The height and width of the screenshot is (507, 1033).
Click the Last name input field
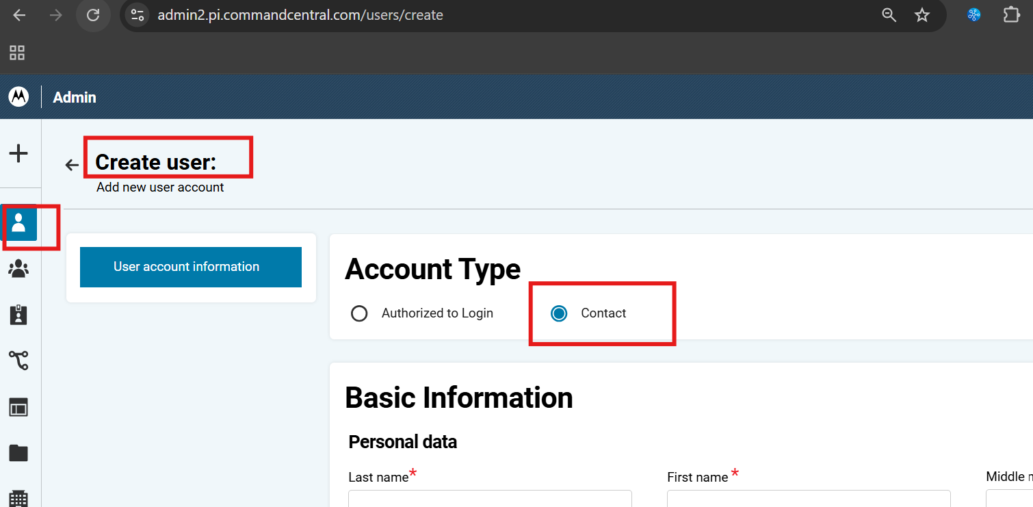[490, 498]
